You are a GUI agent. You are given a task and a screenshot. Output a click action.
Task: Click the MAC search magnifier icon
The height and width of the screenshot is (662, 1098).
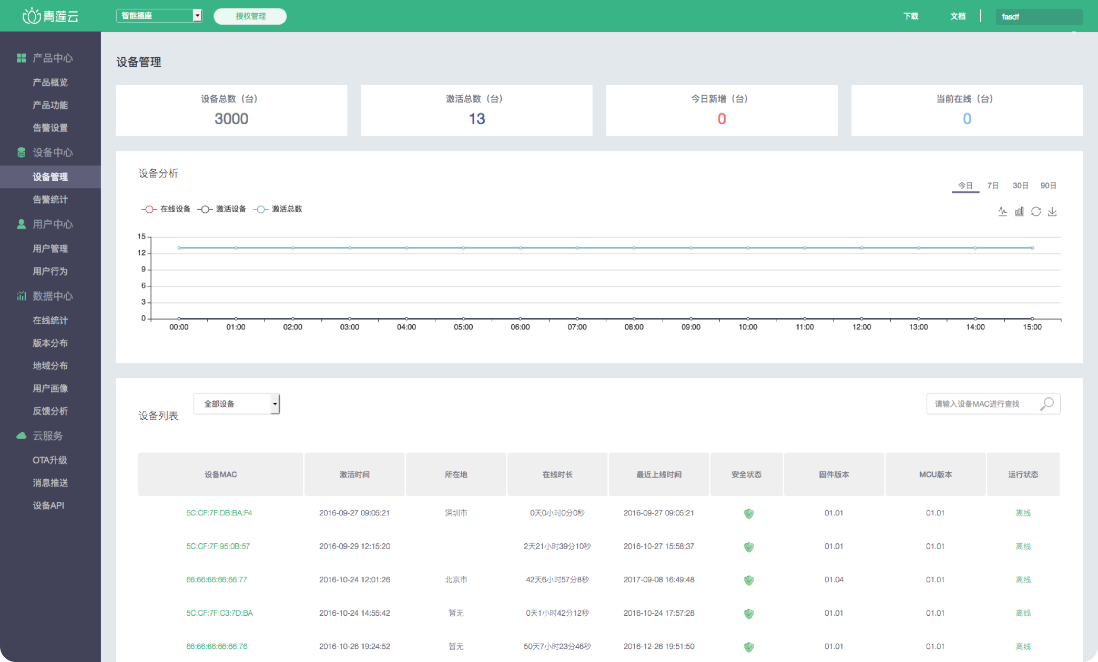pyautogui.click(x=1047, y=404)
